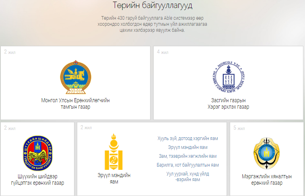Open Засгийн газрын Хэрэг эрхлэх газар label
Image resolution: width=305 pixels, height=196 pixels.
228,103
